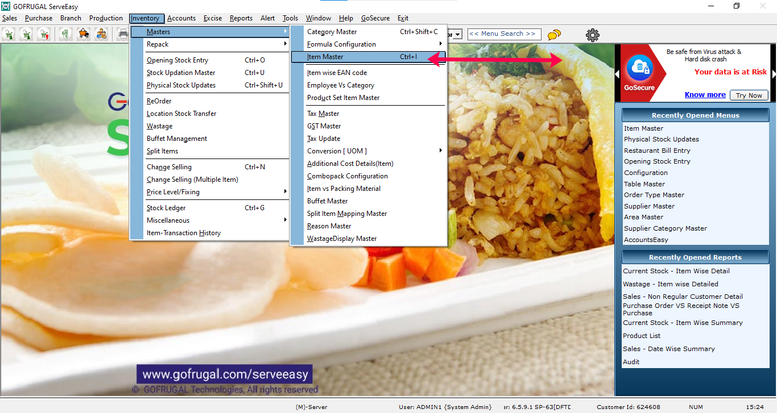Expand the Miscellaneous submenu arrow
This screenshot has height=413, width=777.
pyautogui.click(x=286, y=220)
